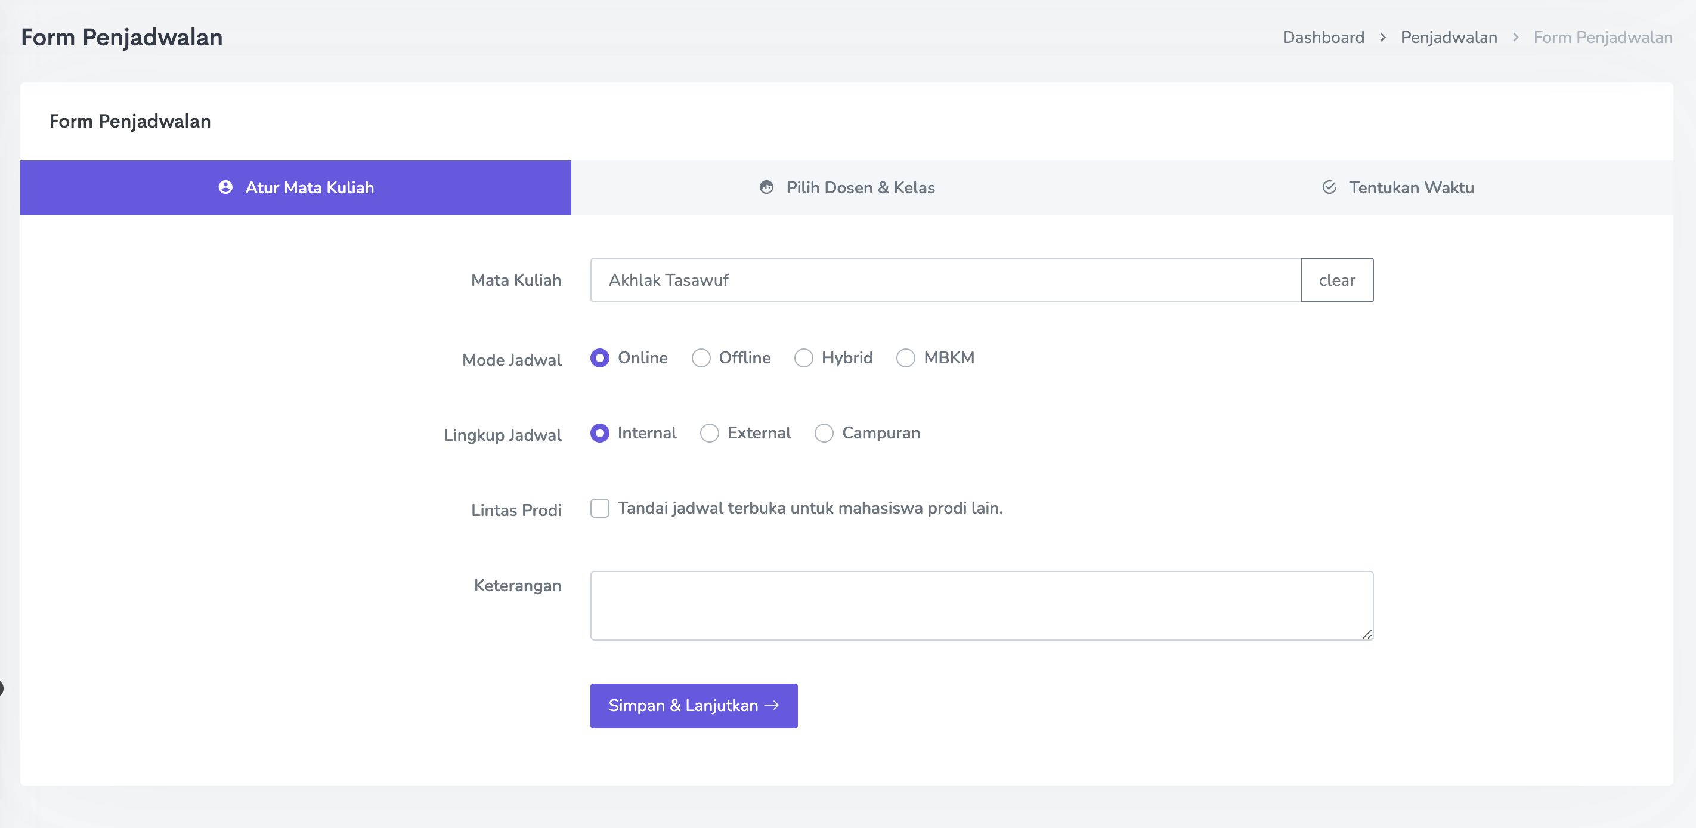
Task: Focus the Keterangan text area
Action: (981, 605)
